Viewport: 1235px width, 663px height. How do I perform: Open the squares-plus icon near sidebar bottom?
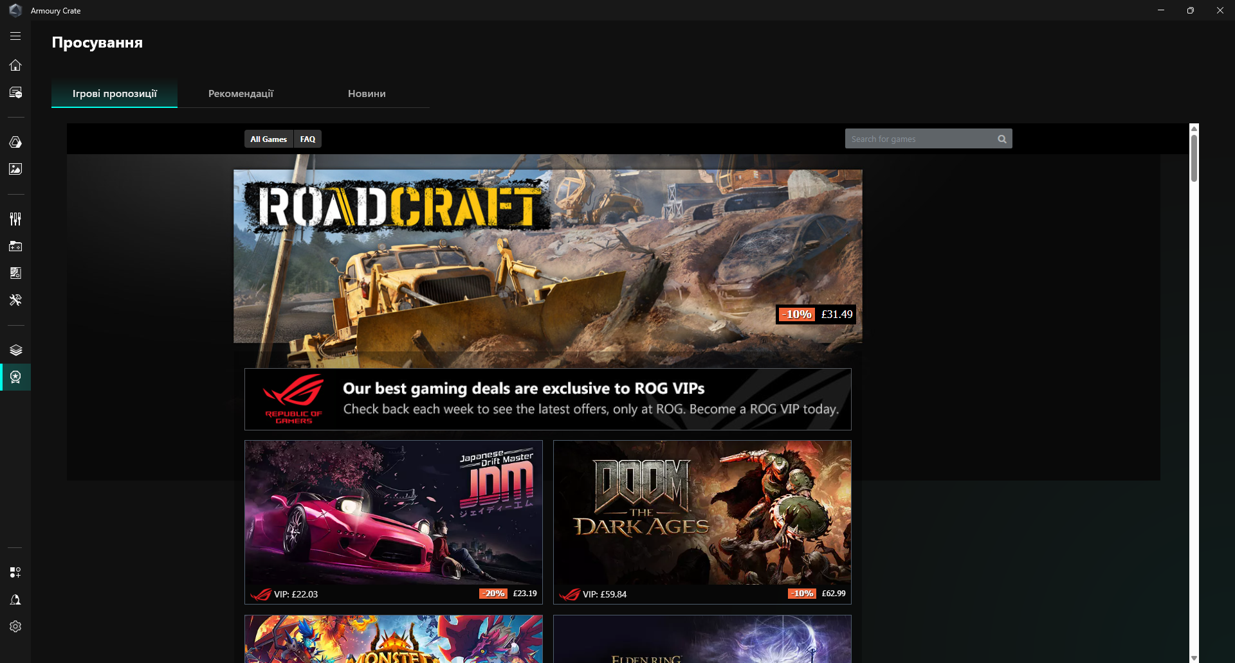point(15,572)
